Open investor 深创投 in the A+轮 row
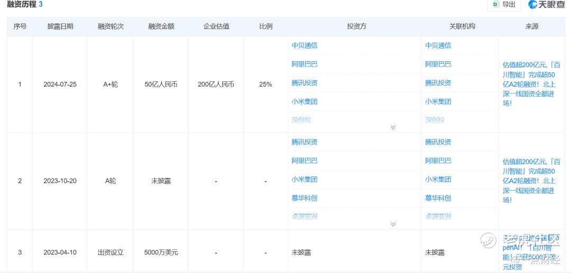 [301, 120]
